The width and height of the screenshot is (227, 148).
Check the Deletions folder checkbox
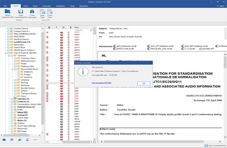tap(19, 72)
